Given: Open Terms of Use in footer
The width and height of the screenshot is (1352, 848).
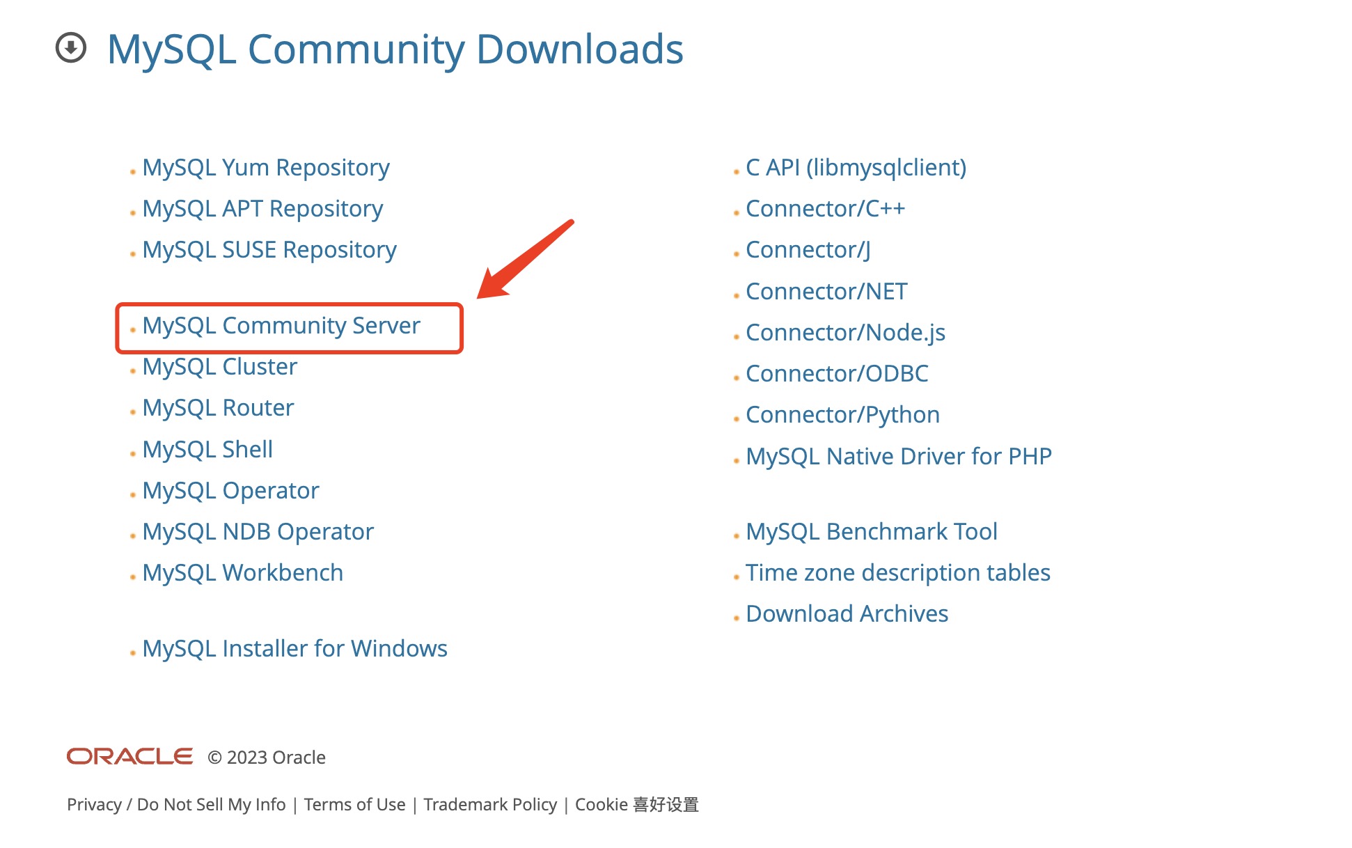Looking at the screenshot, I should [354, 805].
